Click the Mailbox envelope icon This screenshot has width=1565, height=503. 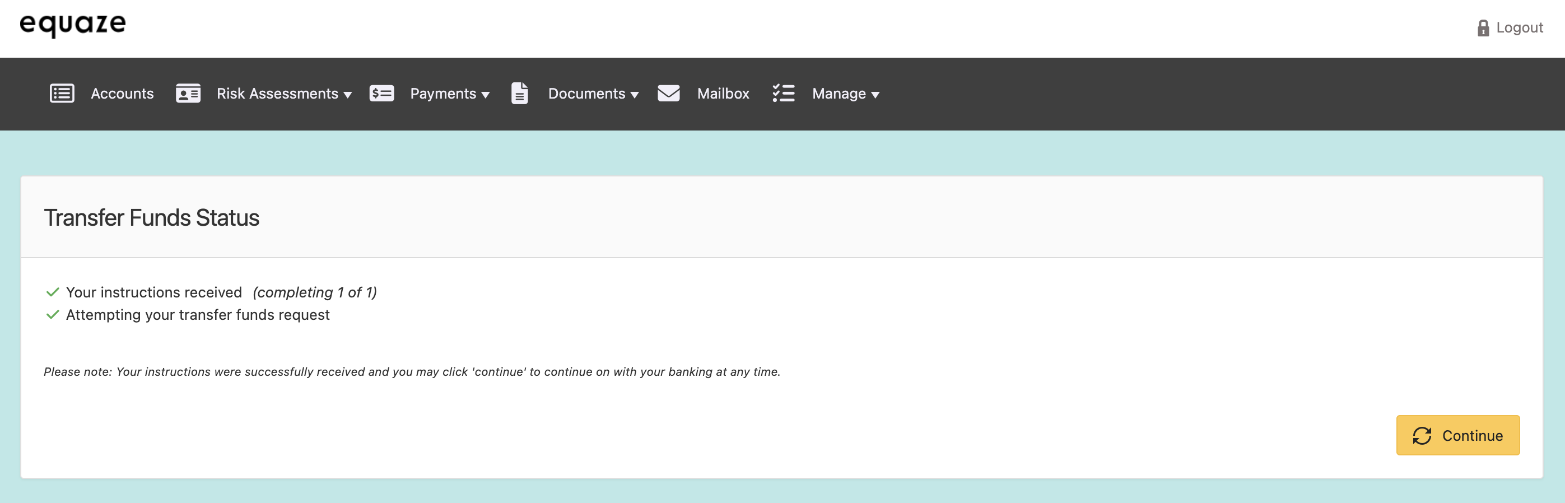pyautogui.click(x=668, y=94)
